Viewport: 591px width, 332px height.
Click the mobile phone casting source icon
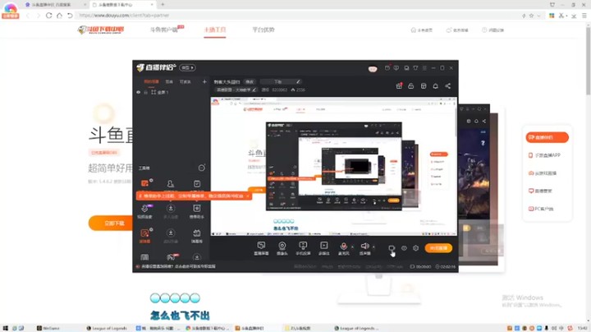coord(303,248)
